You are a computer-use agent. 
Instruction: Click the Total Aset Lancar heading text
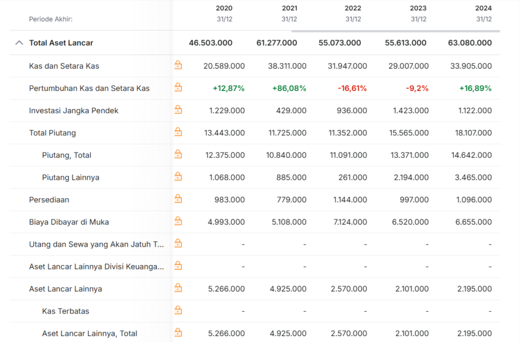tap(61, 43)
